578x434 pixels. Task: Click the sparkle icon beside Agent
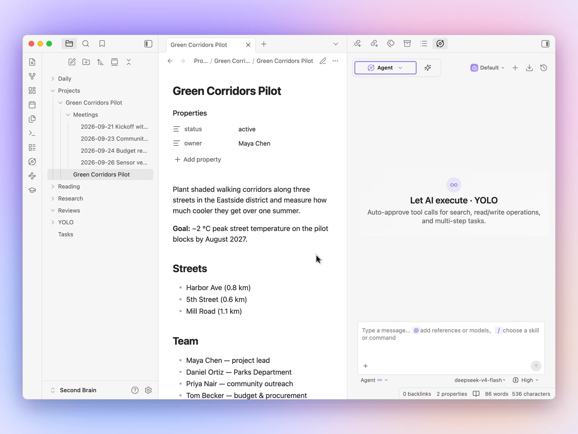pyautogui.click(x=428, y=68)
